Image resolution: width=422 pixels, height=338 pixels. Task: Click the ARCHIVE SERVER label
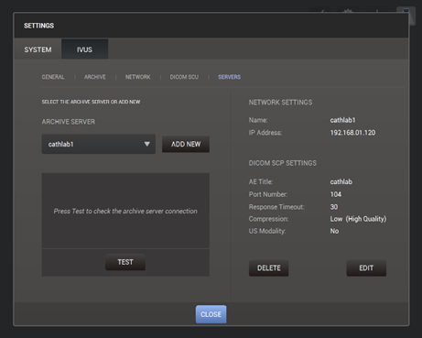69,122
